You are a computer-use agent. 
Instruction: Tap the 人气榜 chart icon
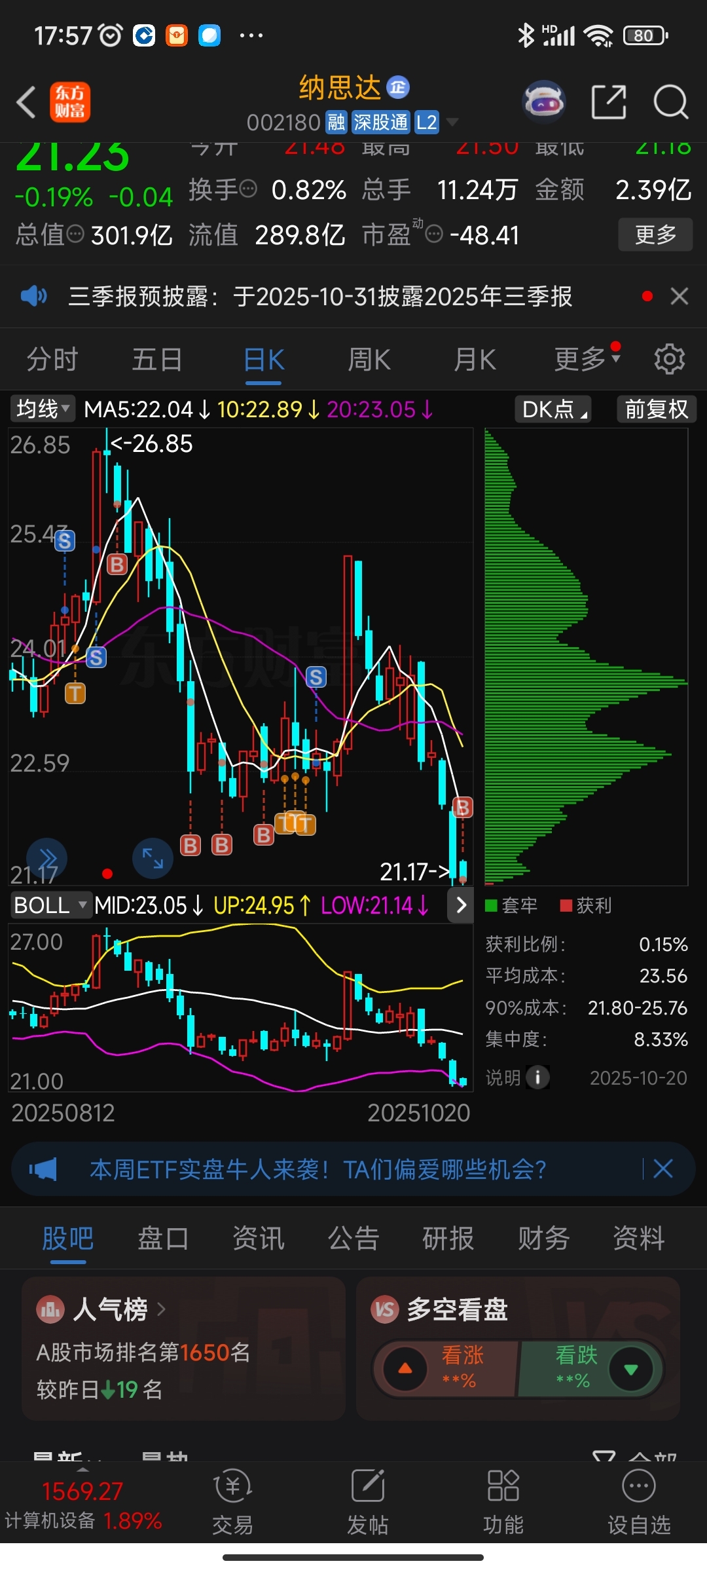(x=50, y=1309)
